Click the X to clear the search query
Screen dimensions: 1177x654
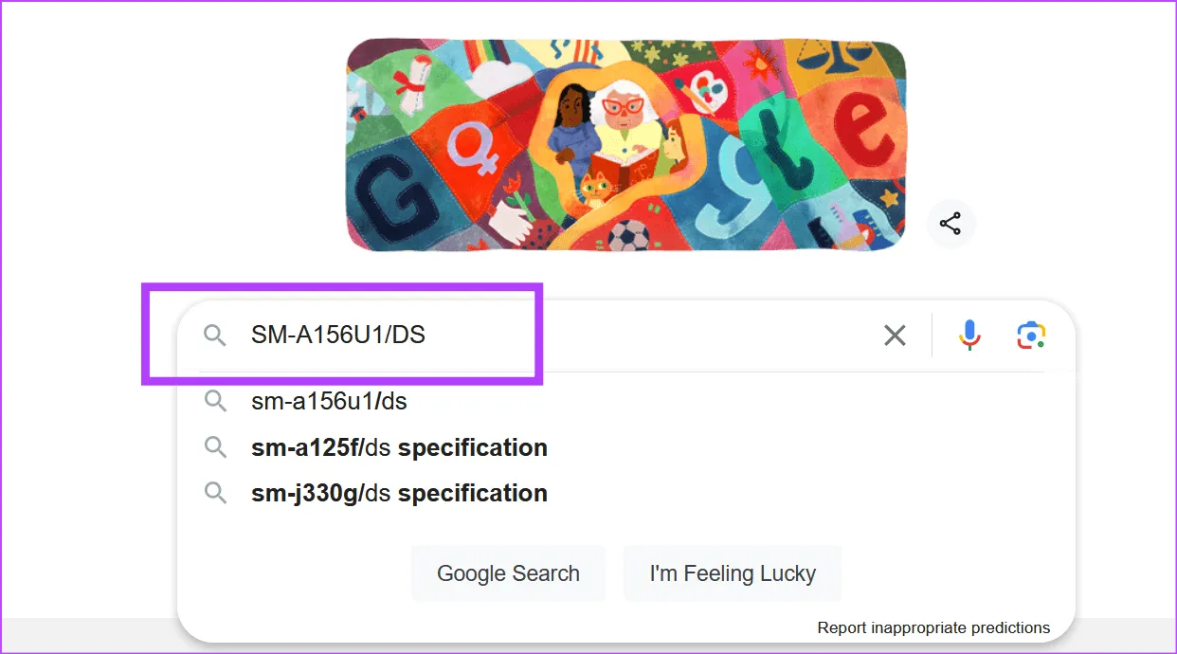tap(894, 335)
